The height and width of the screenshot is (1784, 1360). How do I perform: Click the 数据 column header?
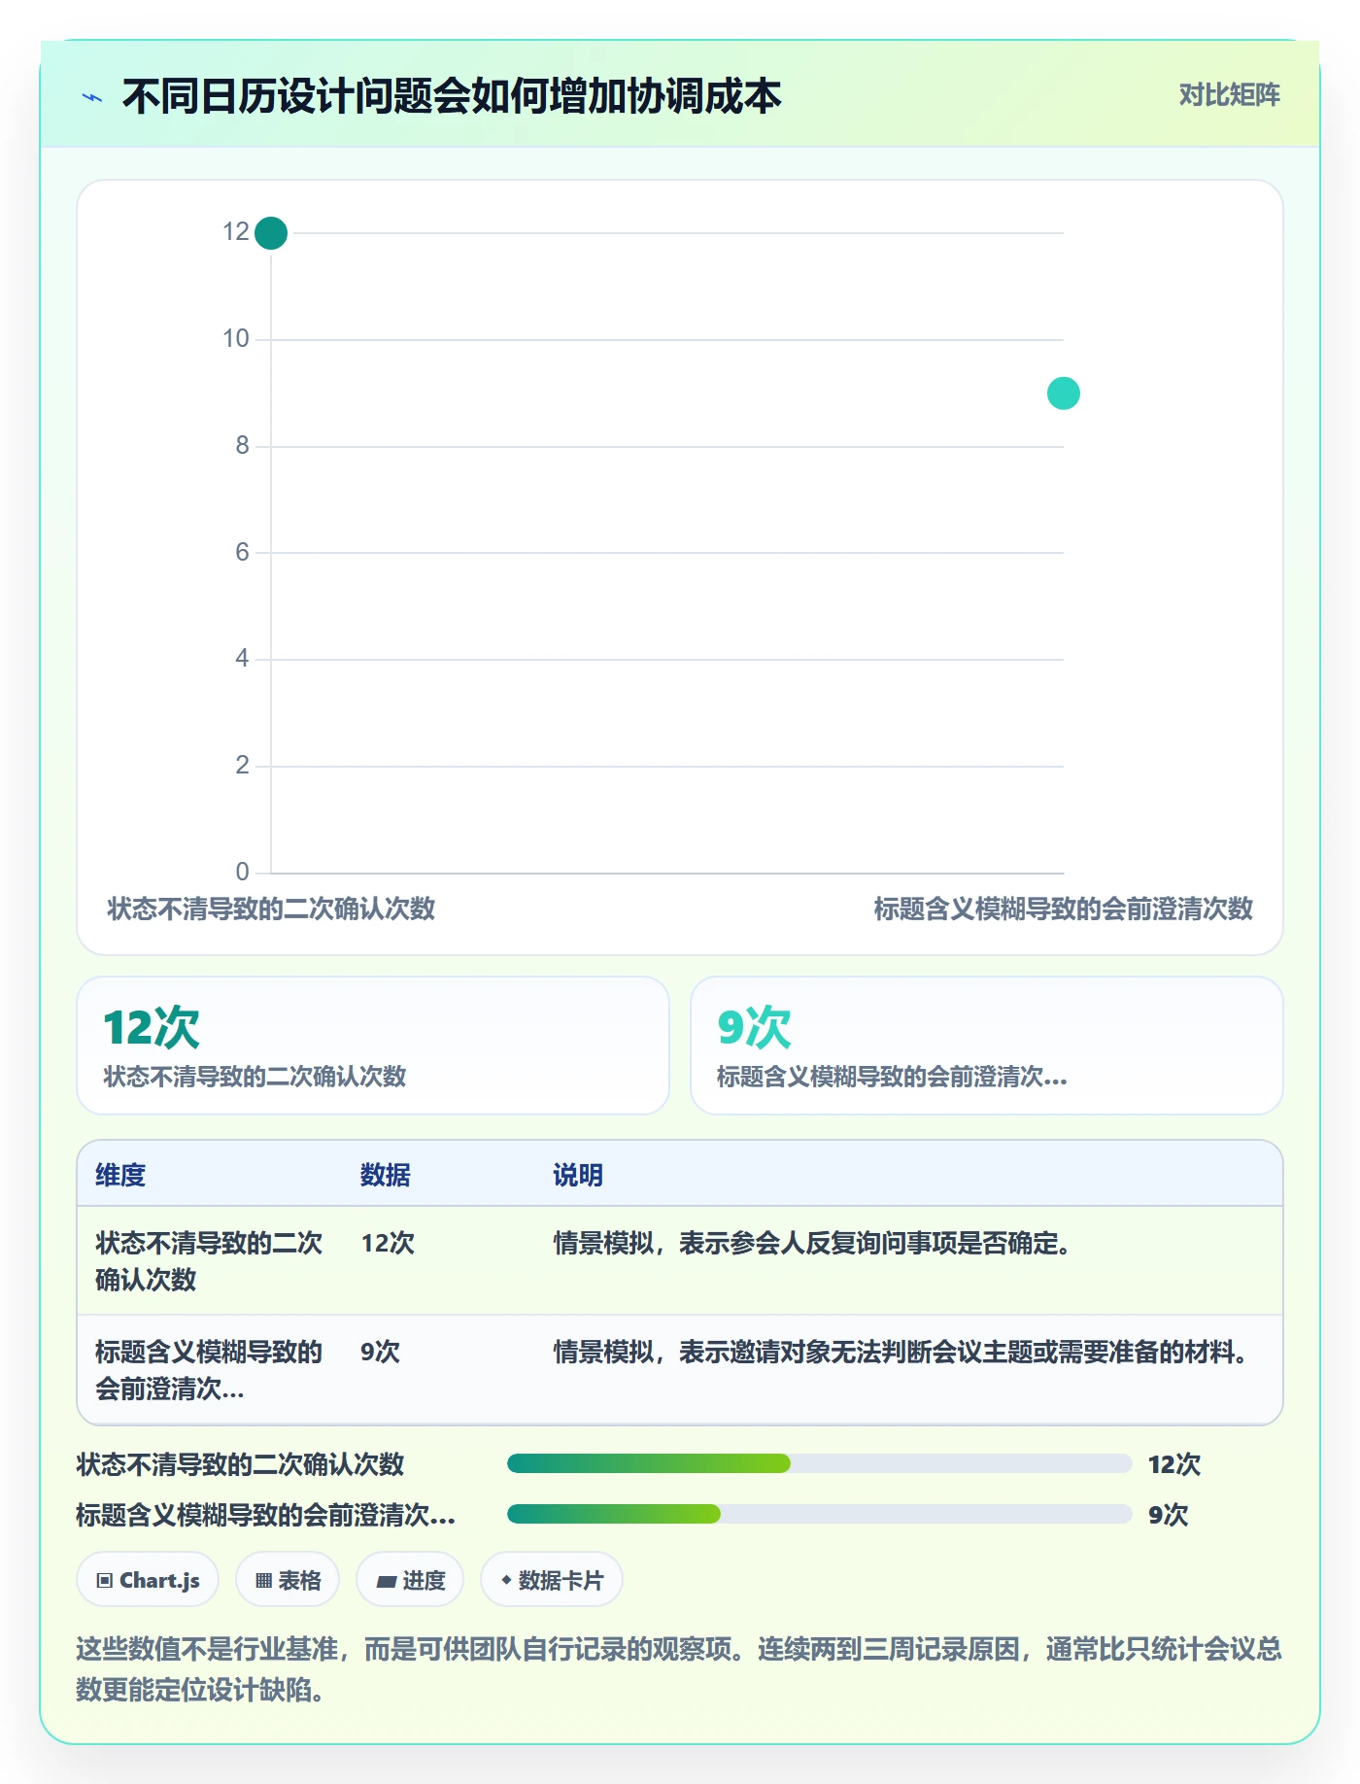pos(386,1175)
